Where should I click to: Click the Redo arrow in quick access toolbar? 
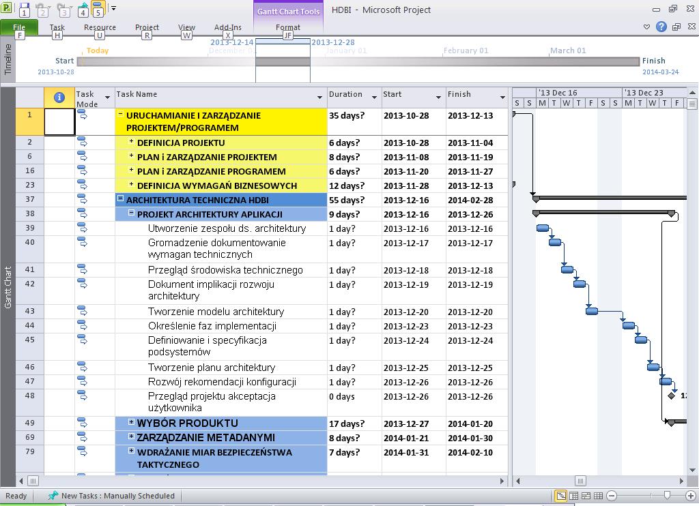pyautogui.click(x=63, y=9)
